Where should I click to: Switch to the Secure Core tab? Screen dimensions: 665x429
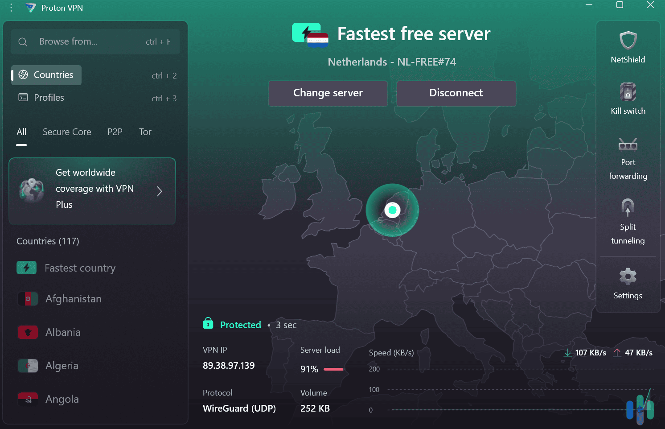tap(67, 132)
